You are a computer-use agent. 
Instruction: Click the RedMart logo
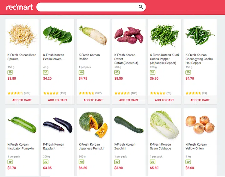[19, 7]
